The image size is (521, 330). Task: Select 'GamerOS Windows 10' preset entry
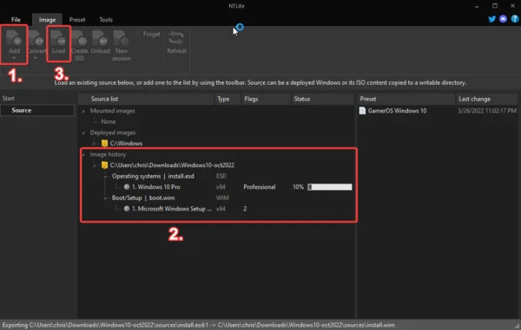pyautogui.click(x=397, y=111)
